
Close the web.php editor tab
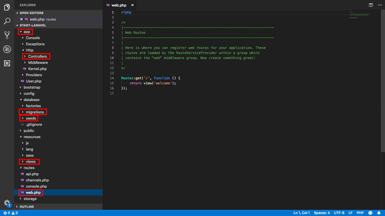pos(132,5)
